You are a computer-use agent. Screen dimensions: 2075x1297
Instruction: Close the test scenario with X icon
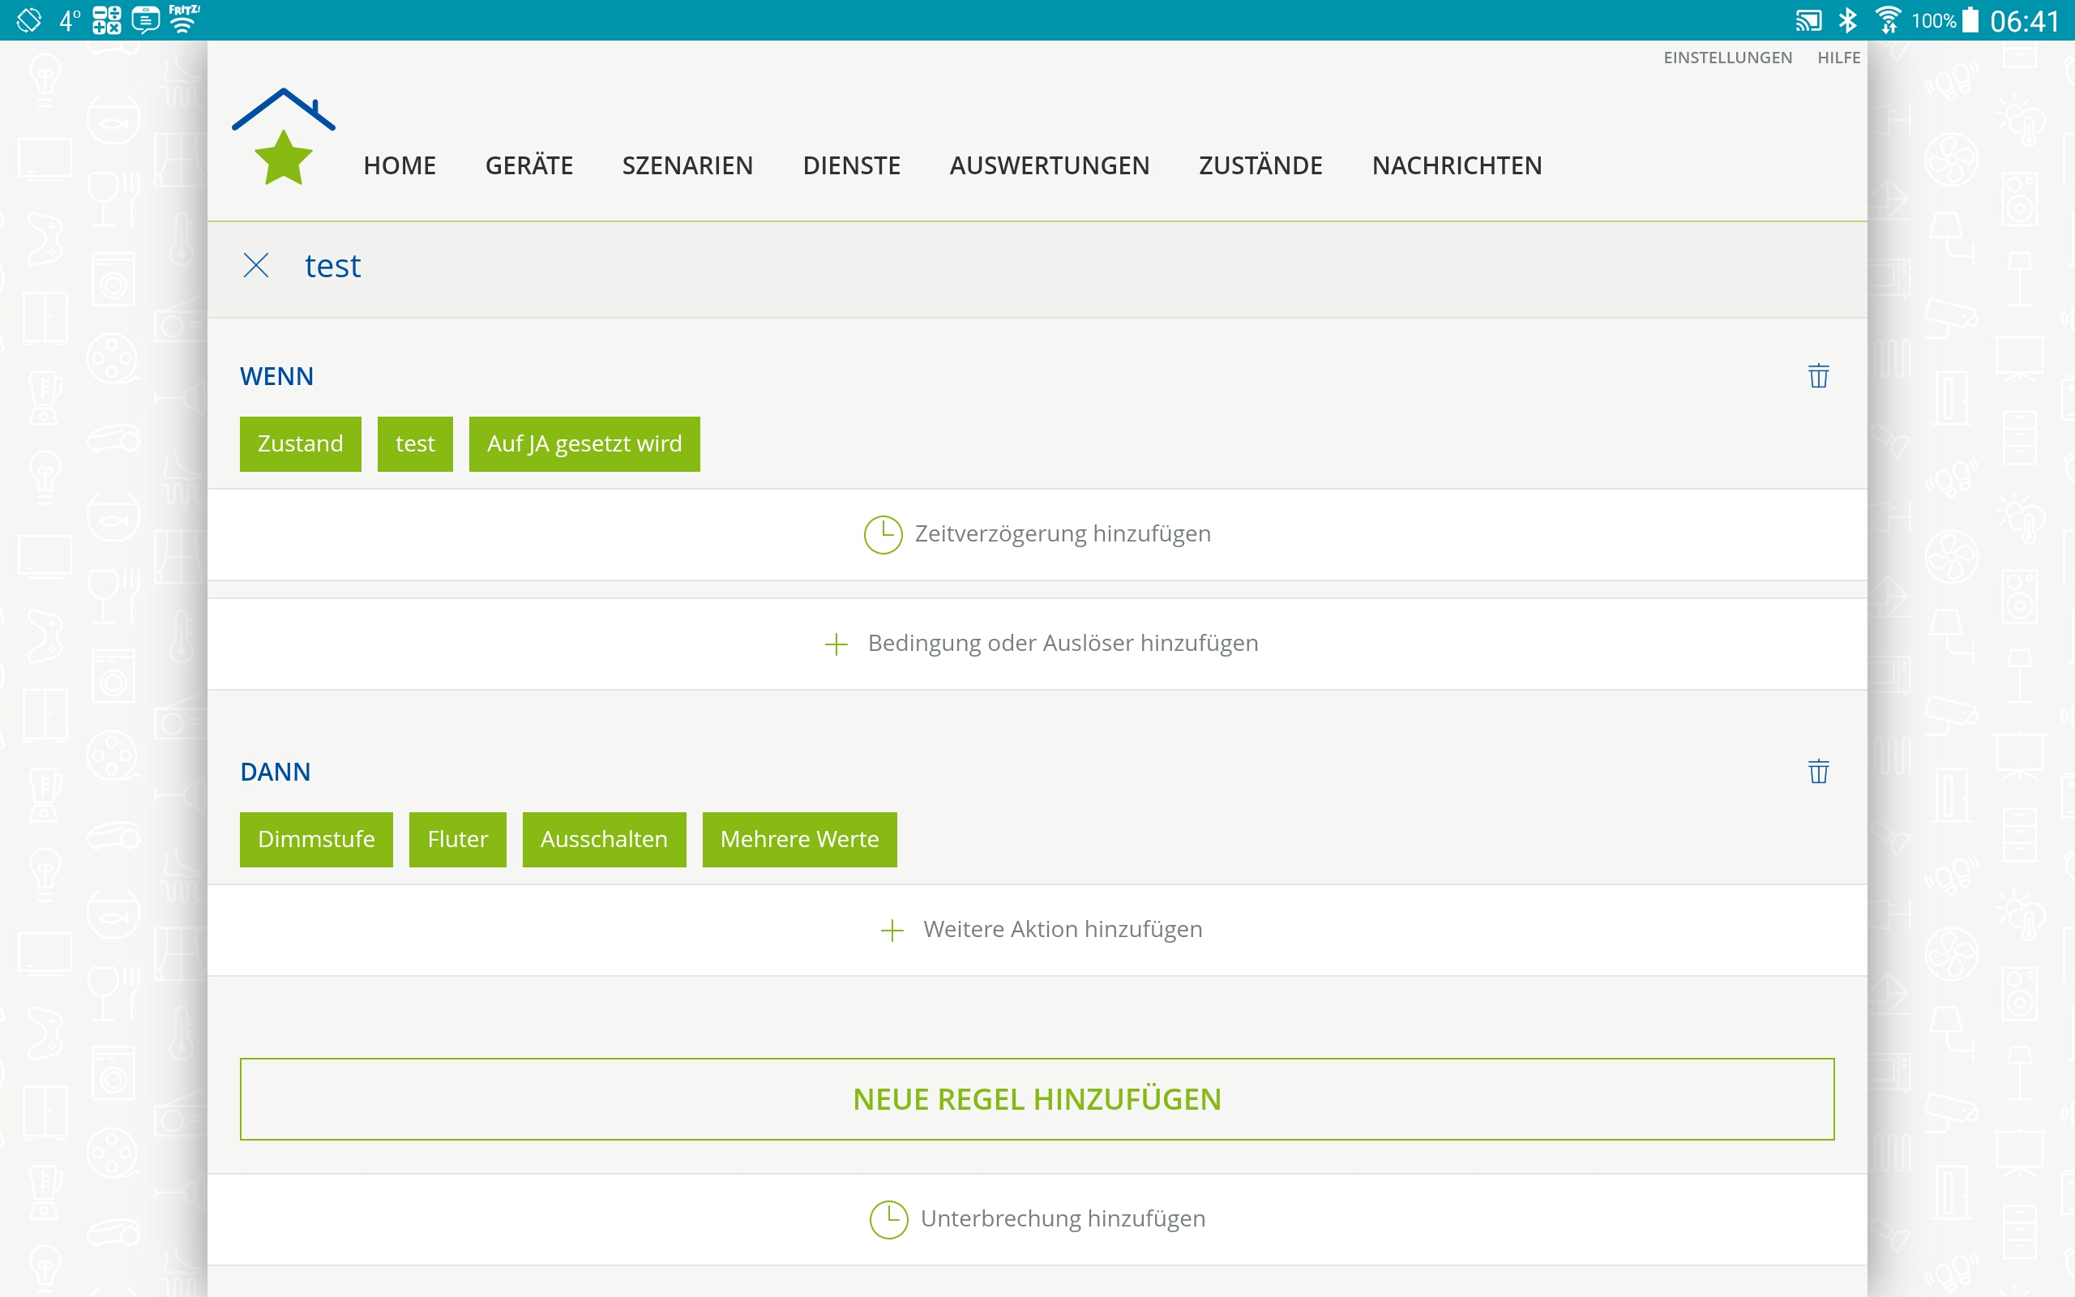point(255,265)
